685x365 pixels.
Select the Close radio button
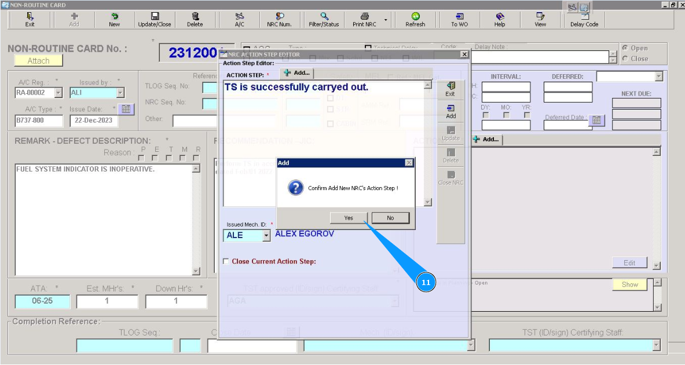click(x=625, y=59)
